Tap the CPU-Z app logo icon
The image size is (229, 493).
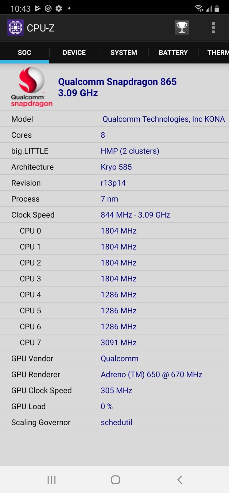(x=16, y=28)
